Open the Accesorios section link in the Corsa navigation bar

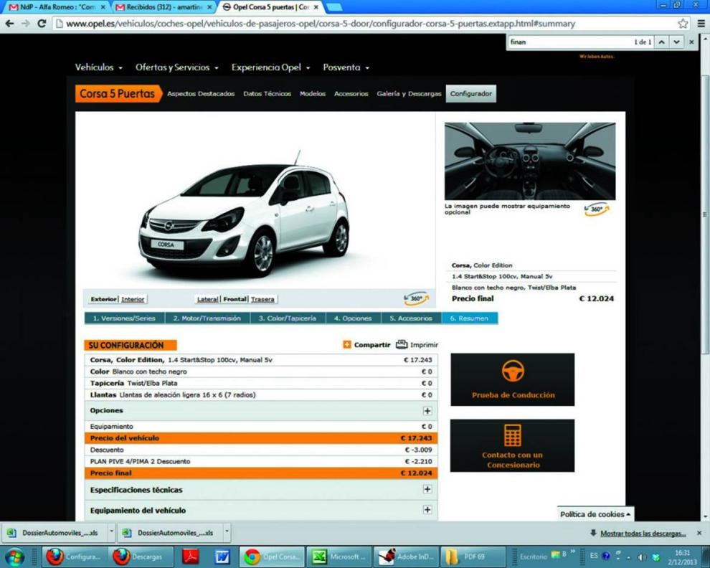point(351,94)
